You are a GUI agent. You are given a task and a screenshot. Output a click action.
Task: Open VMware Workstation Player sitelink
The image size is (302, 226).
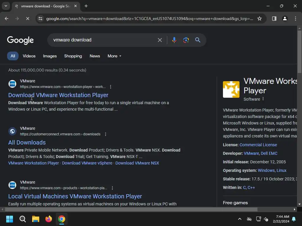point(34,163)
